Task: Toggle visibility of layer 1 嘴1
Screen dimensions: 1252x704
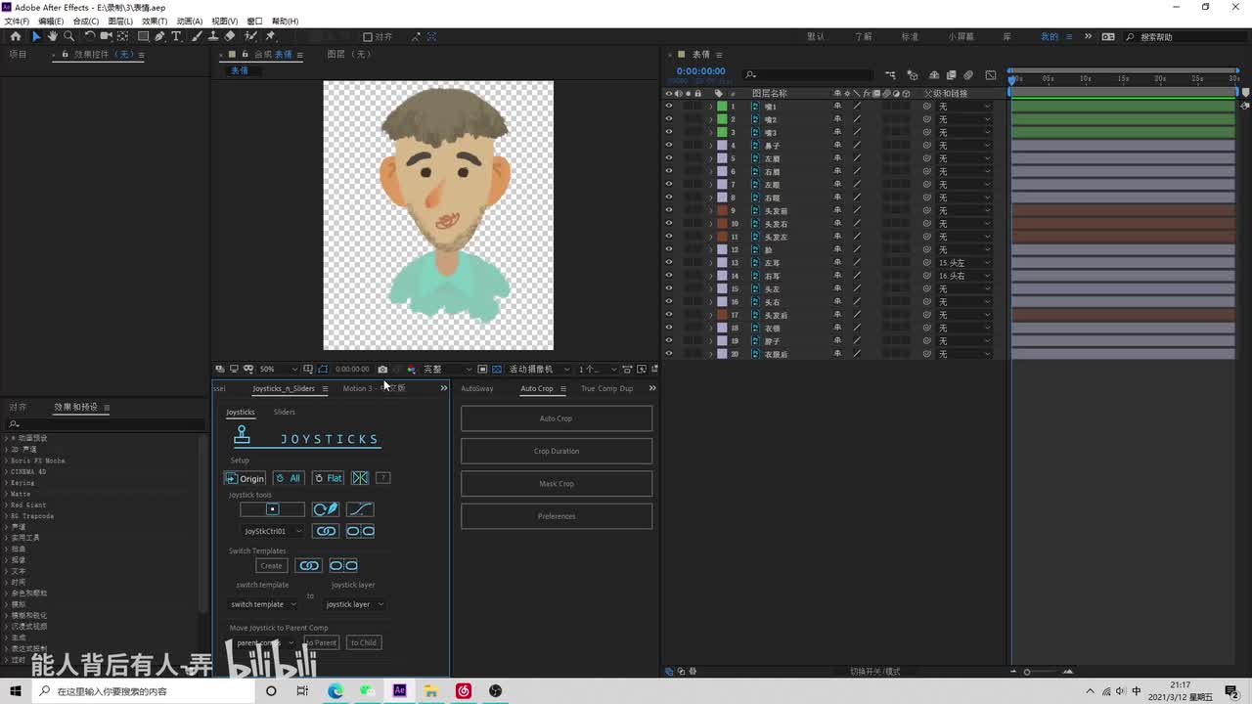Action: 669,107
